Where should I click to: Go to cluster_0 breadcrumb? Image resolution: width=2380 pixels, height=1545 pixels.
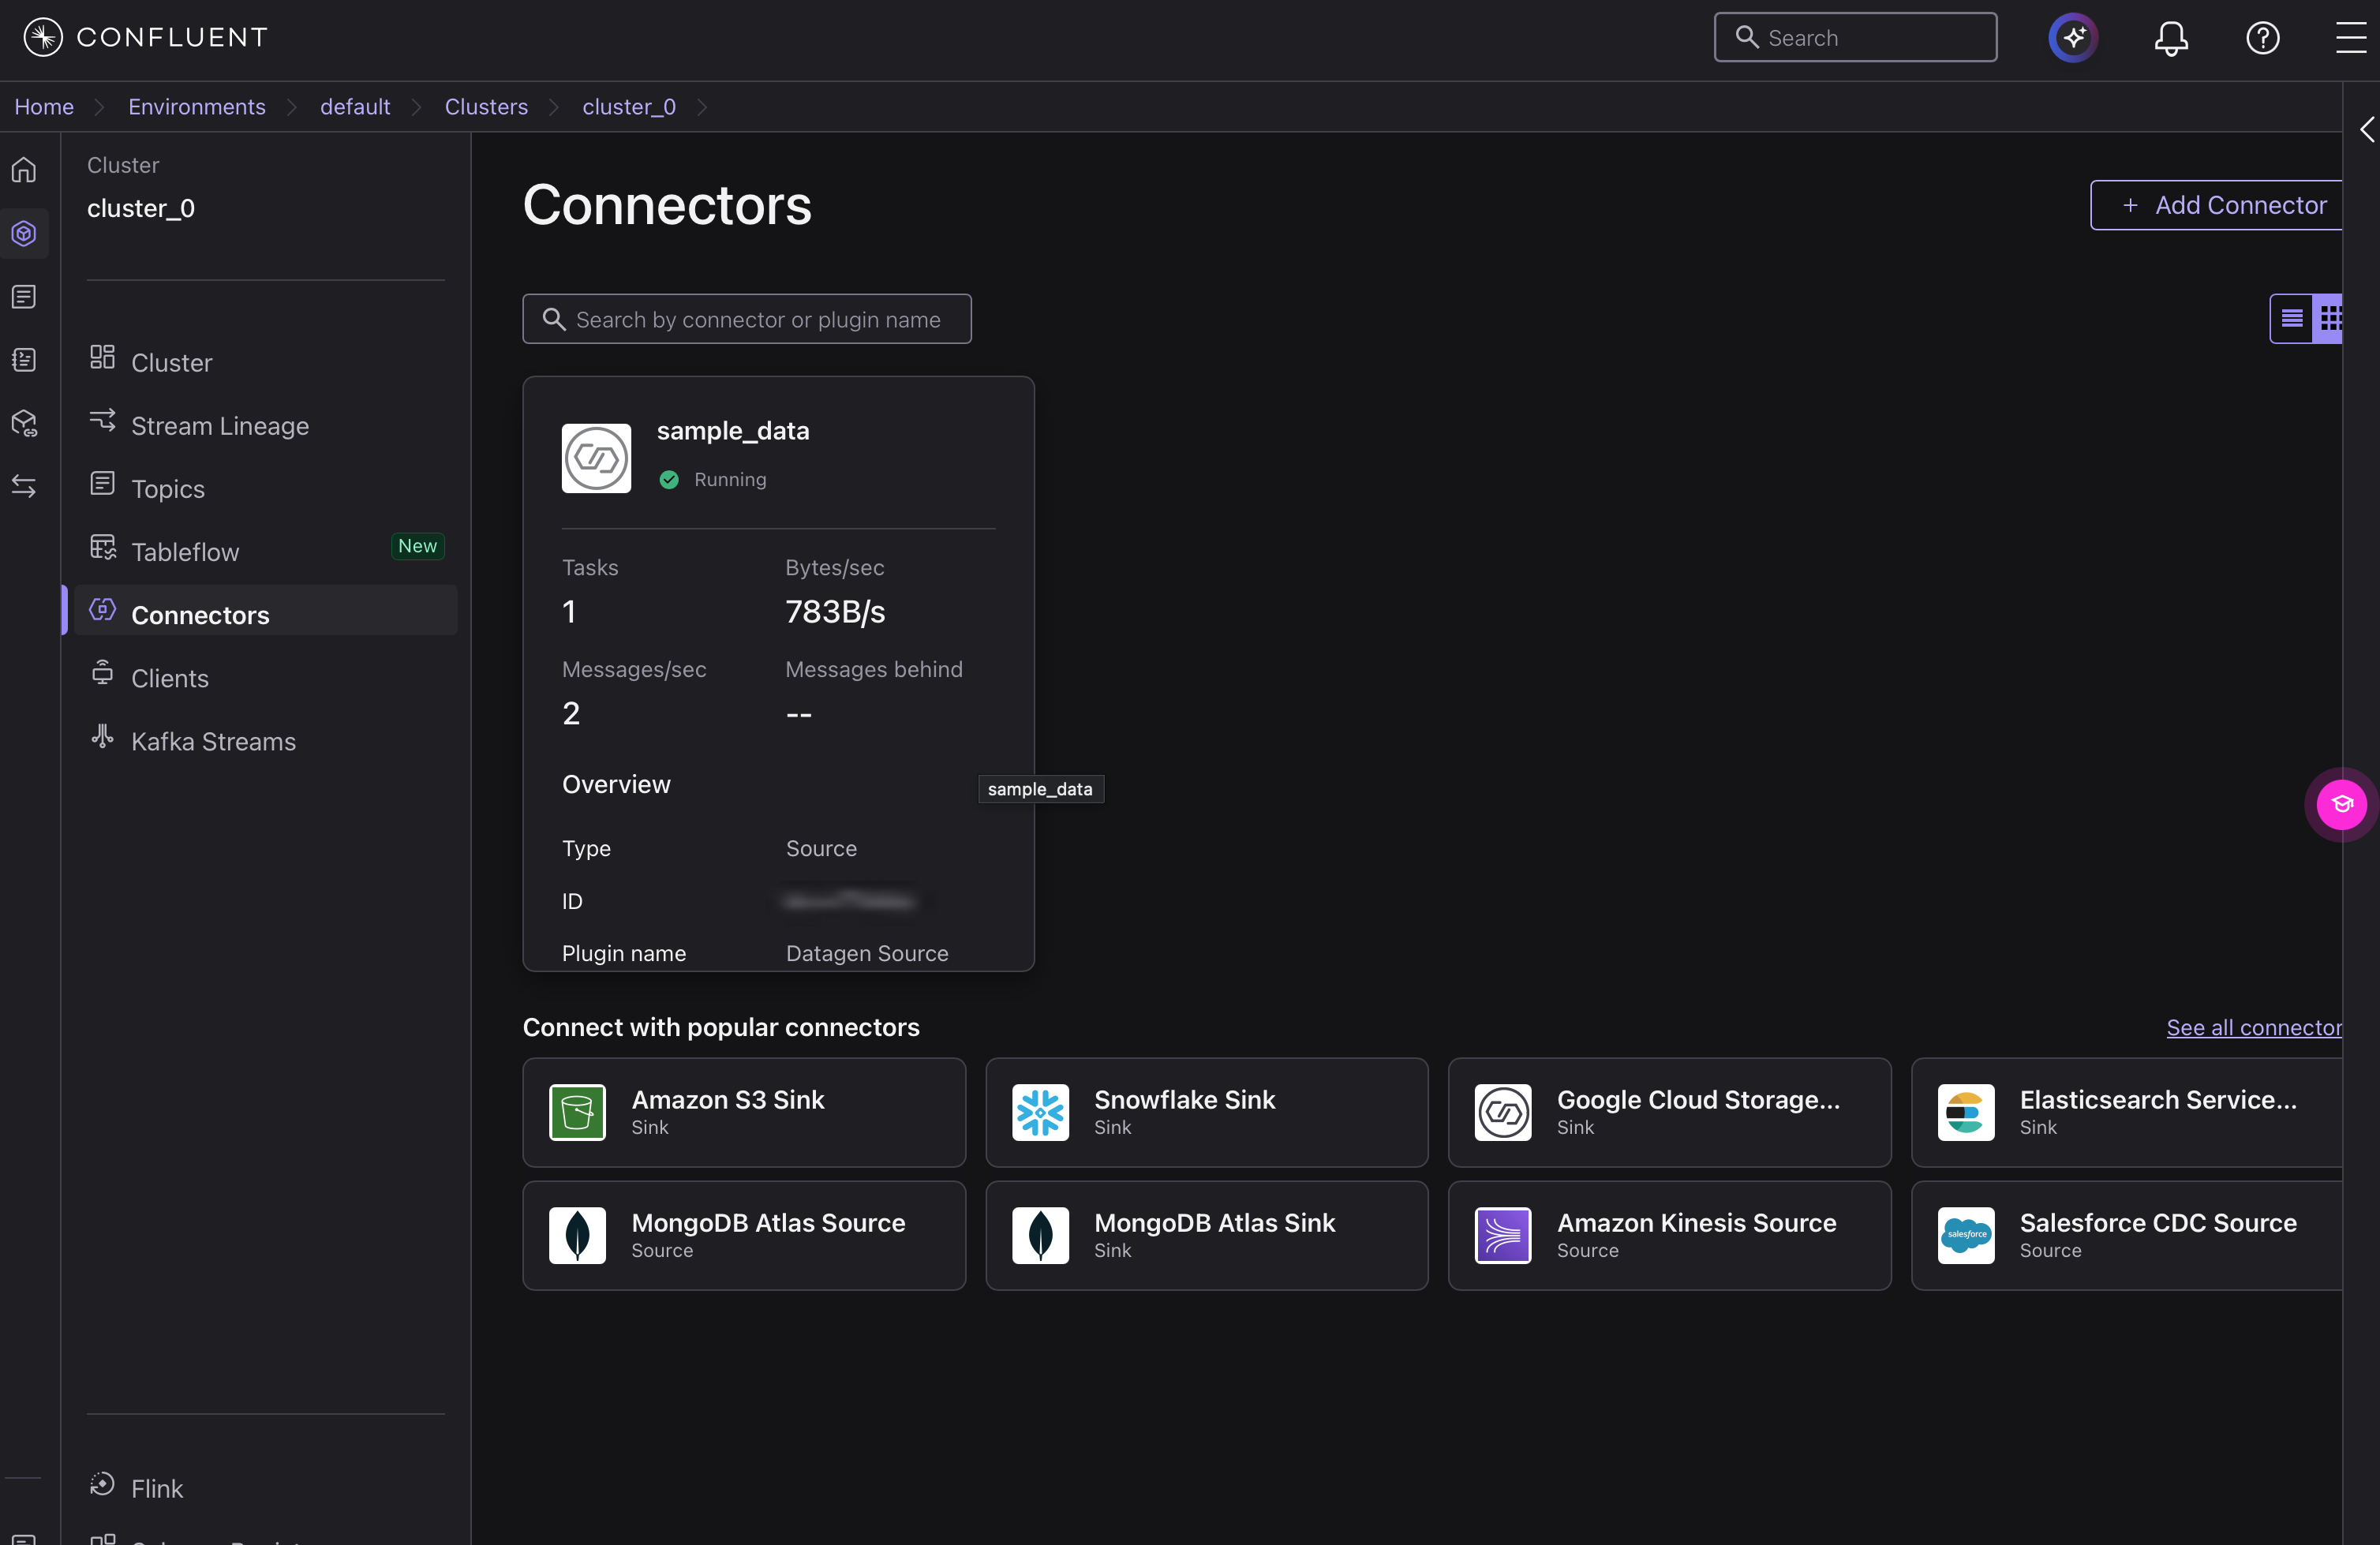(x=629, y=107)
